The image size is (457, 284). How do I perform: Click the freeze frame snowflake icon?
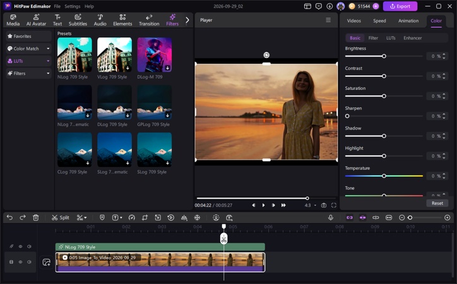click(x=198, y=218)
